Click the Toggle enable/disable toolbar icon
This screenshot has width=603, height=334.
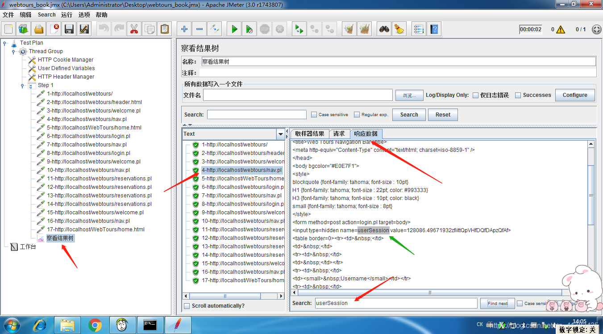(215, 29)
